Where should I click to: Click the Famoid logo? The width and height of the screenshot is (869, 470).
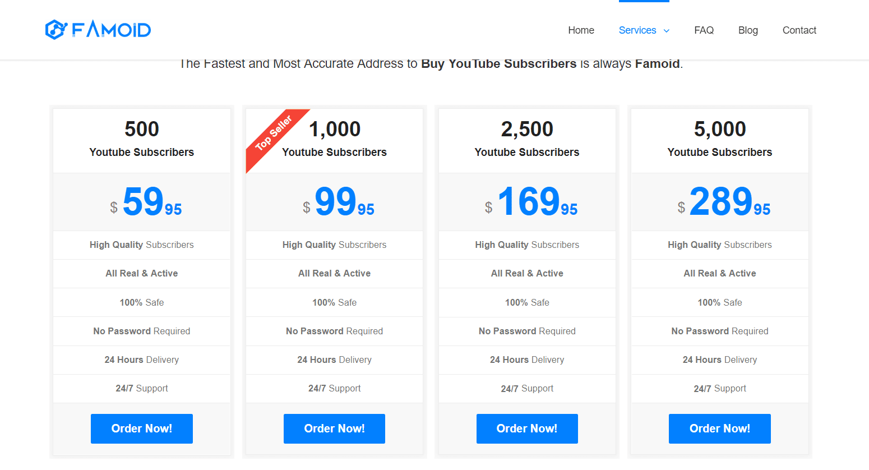(98, 30)
